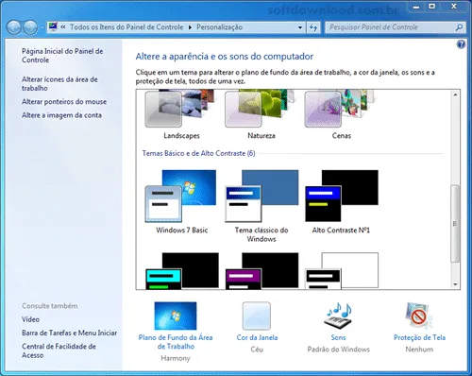Select the Natureza theme thumbnail
This screenshot has height=376, width=472.
pos(260,109)
